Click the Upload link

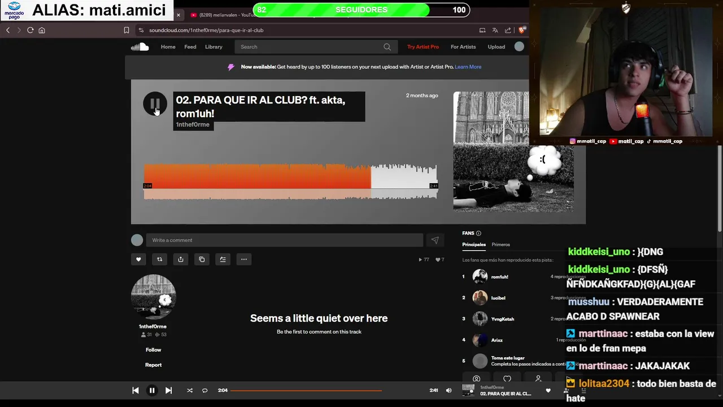point(496,47)
